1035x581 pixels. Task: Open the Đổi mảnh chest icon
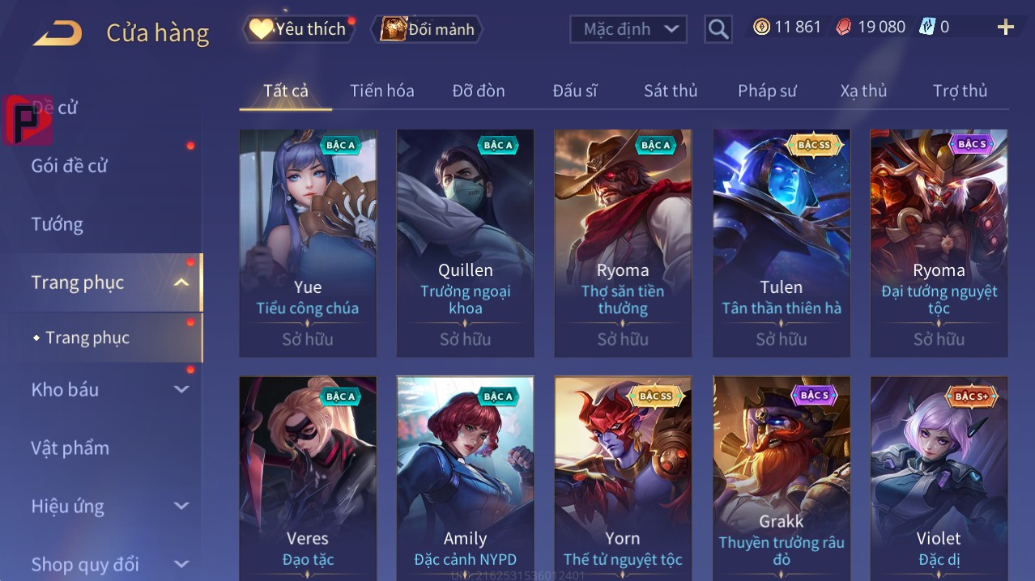393,29
